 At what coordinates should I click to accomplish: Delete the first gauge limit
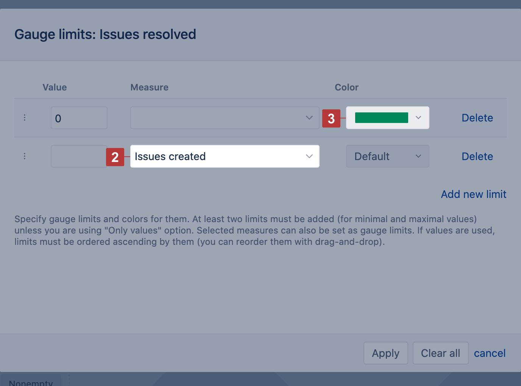point(477,118)
